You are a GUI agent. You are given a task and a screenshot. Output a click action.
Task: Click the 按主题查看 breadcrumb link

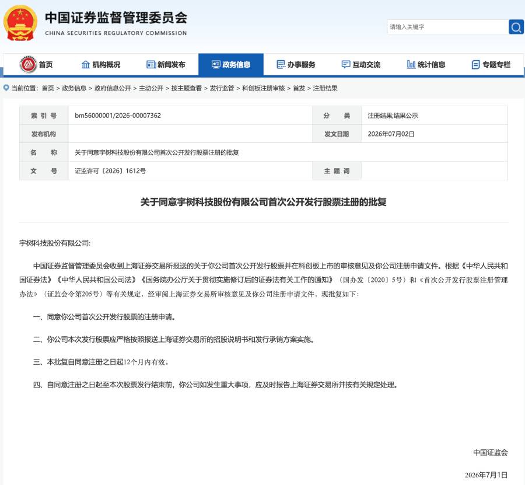pos(187,88)
